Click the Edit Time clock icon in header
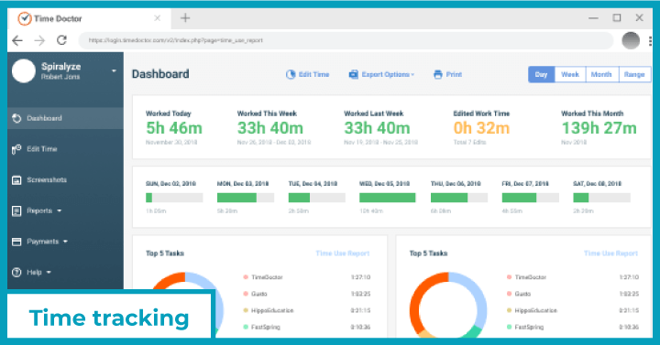660x345 pixels. pyautogui.click(x=291, y=75)
